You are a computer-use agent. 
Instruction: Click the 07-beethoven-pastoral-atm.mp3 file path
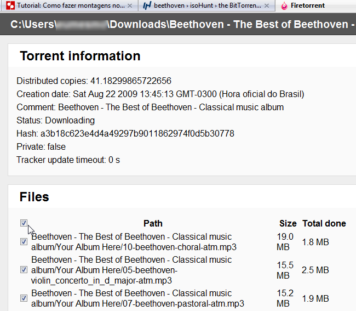tap(137, 298)
